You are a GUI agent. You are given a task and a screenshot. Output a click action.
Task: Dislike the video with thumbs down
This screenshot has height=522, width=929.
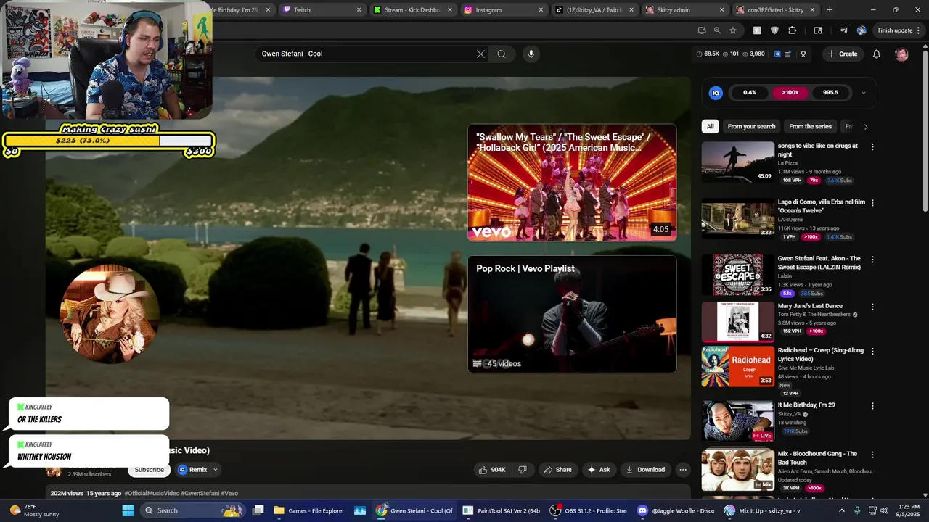coord(523,470)
